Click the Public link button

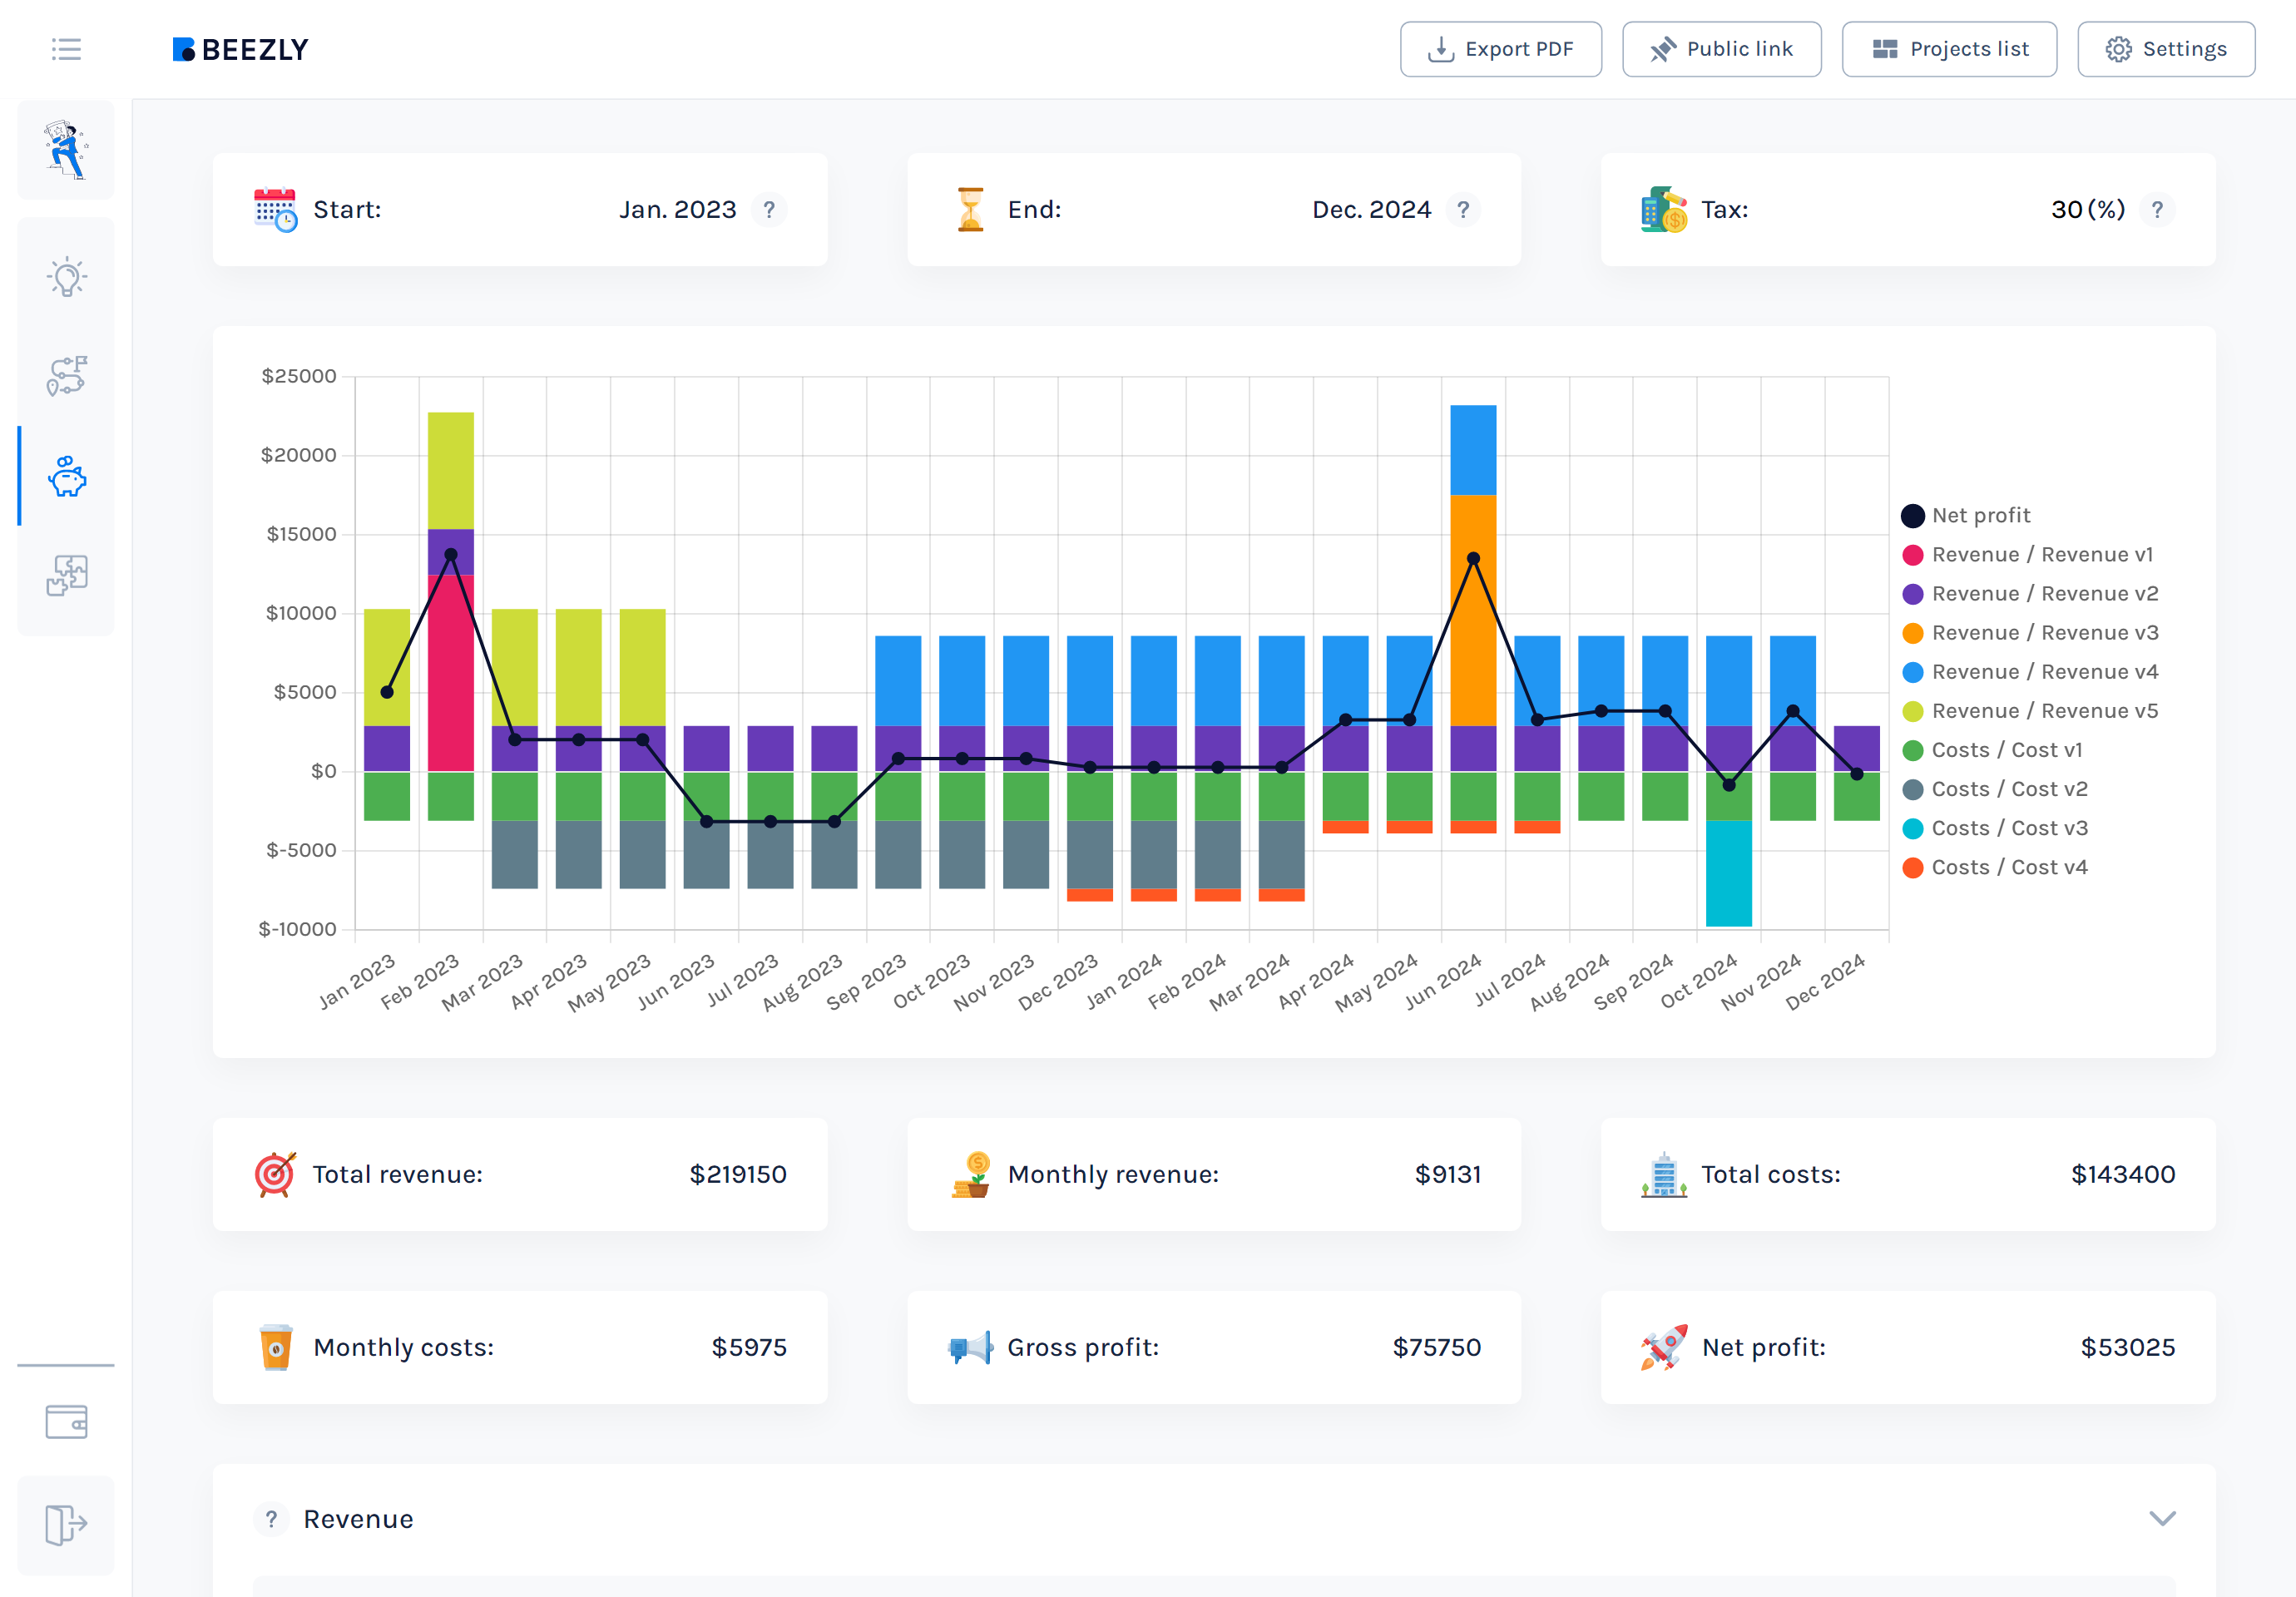point(1721,49)
